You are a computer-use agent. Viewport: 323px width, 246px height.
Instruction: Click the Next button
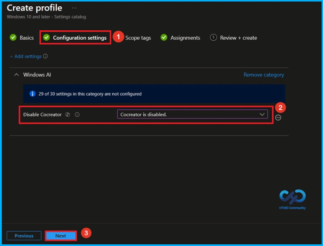61,236
